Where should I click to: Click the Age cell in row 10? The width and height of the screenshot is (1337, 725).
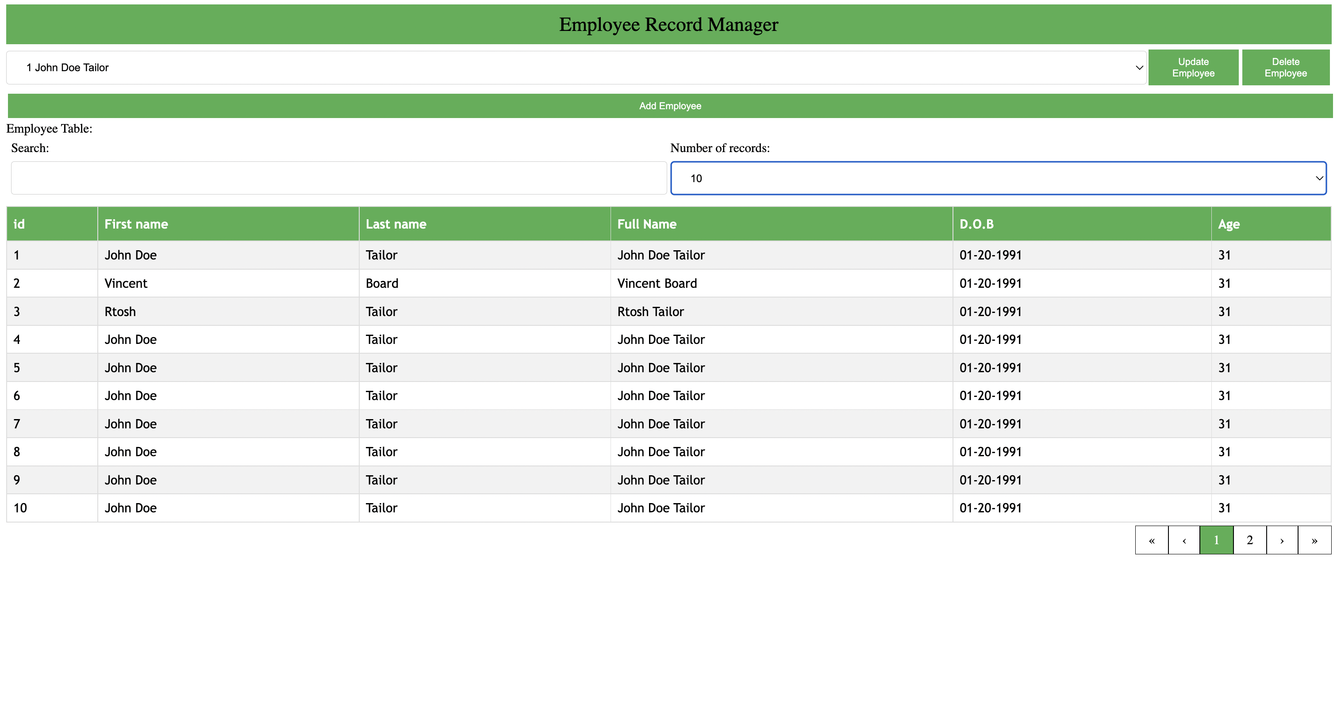(x=1271, y=507)
